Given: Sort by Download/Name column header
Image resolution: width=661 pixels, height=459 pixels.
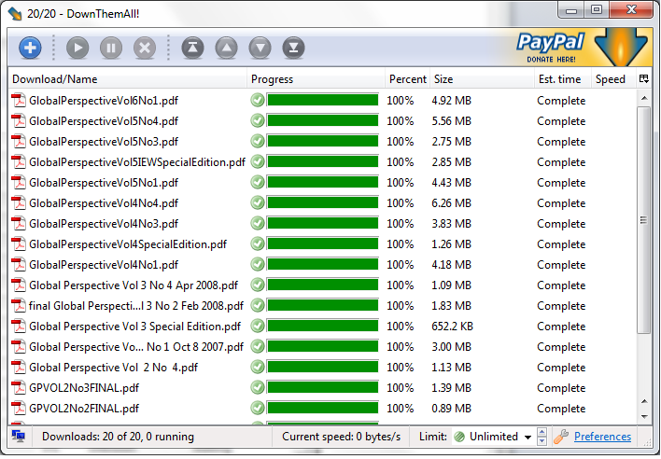Looking at the screenshot, I should [x=128, y=79].
